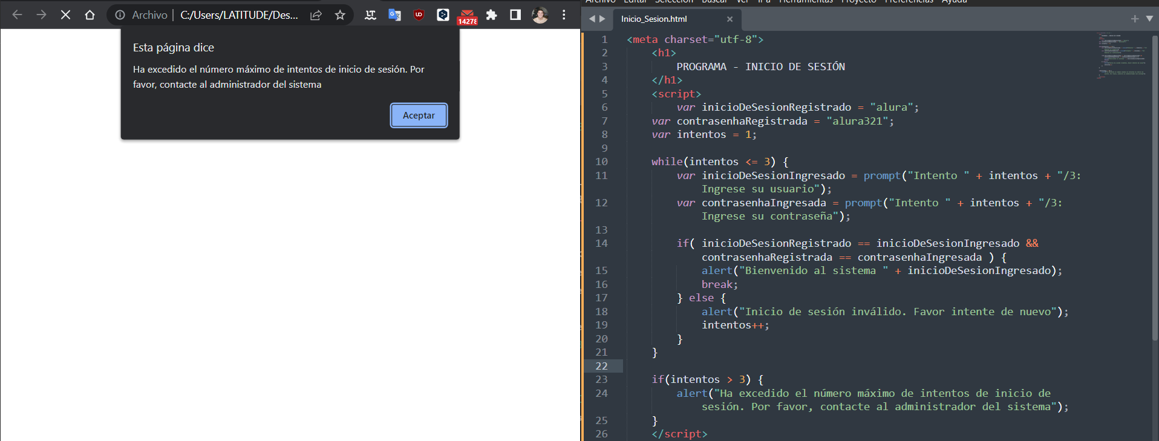Click line number 22 in the gutter
The height and width of the screenshot is (441, 1159).
(x=601, y=366)
